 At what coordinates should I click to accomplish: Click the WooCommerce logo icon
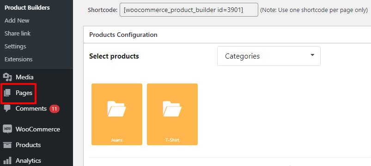pos(7,129)
